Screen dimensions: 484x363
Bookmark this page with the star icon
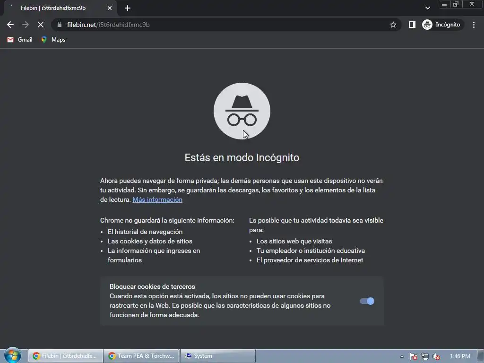pyautogui.click(x=393, y=25)
